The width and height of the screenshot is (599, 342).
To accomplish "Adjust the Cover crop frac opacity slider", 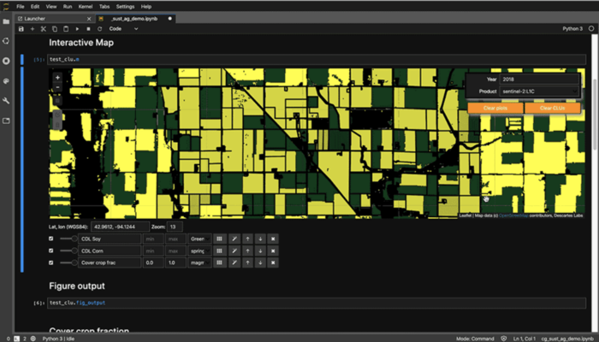I will (68, 262).
